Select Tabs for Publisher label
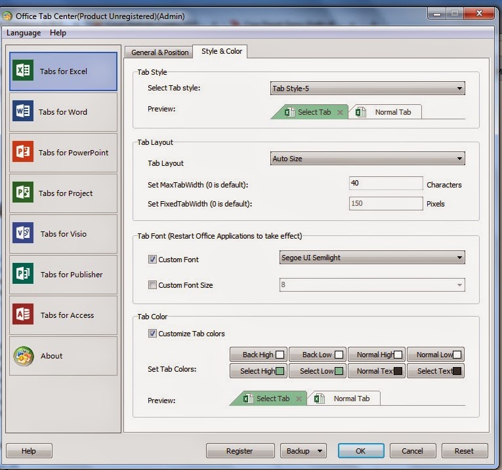The image size is (502, 470). (72, 275)
